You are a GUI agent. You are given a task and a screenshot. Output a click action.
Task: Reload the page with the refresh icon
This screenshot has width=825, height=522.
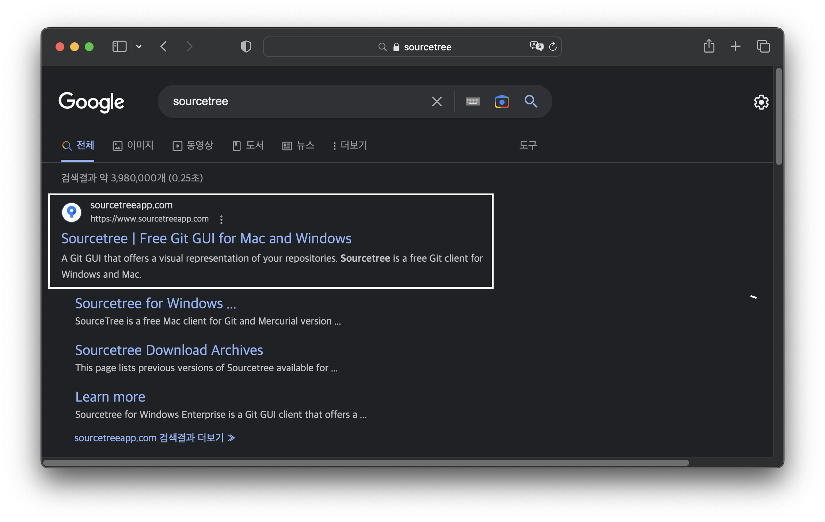click(553, 46)
